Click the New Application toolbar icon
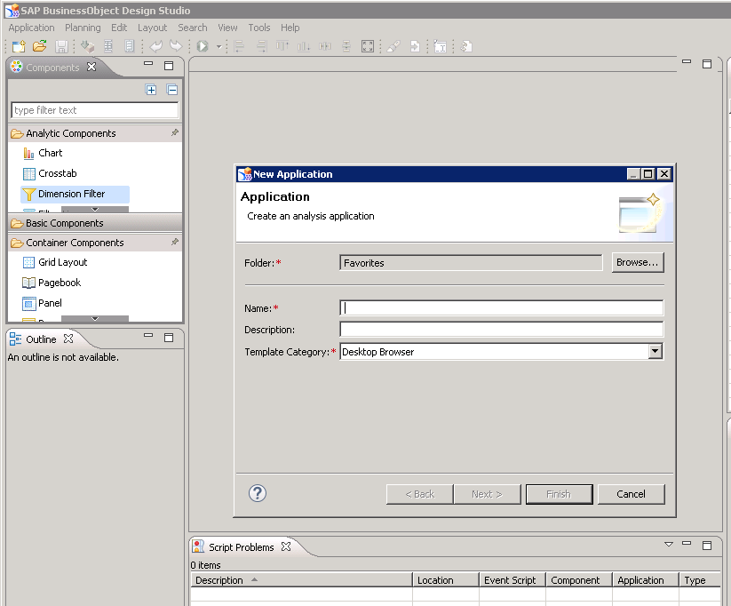 click(x=19, y=46)
